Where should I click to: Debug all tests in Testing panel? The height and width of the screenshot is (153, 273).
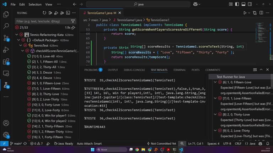click(x=56, y=13)
